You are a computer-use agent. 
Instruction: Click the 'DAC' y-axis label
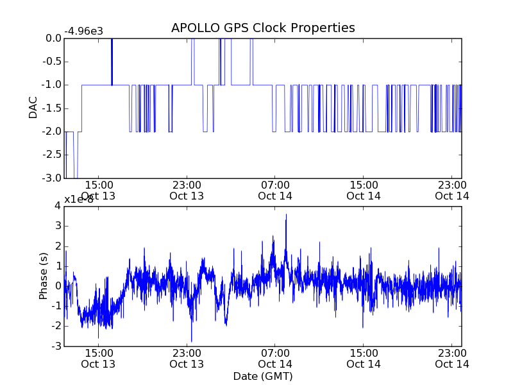pyautogui.click(x=33, y=108)
